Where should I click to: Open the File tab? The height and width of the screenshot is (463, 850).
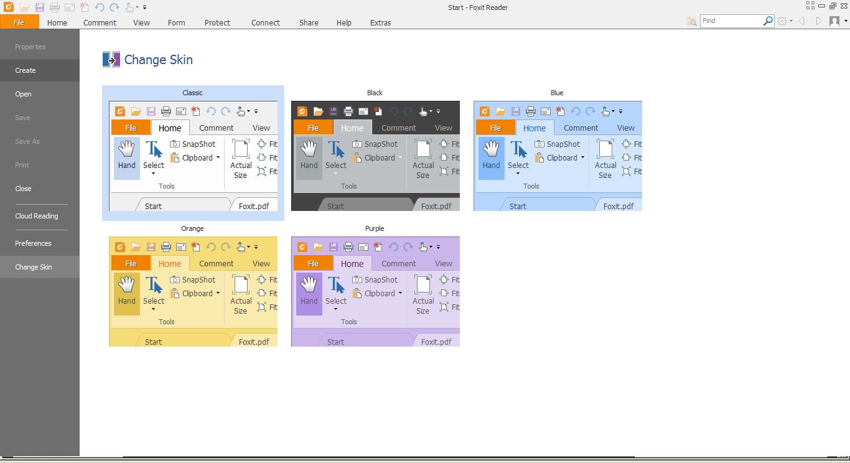[19, 22]
